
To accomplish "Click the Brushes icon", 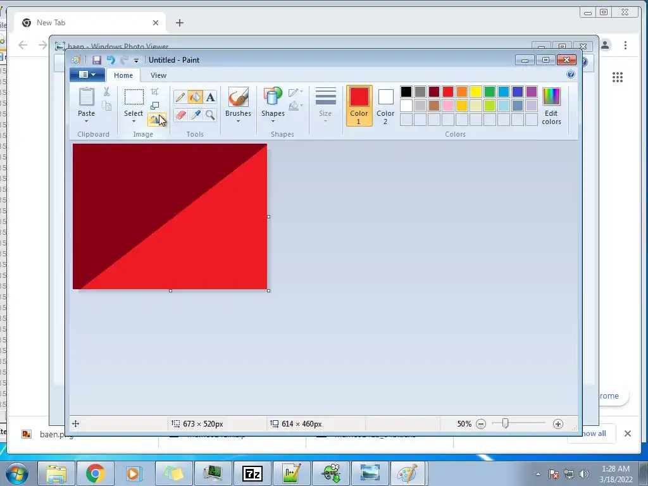I will pos(239,97).
